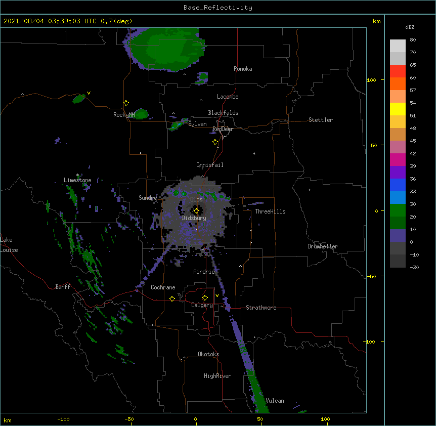The height and width of the screenshot is (426, 436).
Task: Click the -30 value on the dBZ scale
Action: click(414, 267)
